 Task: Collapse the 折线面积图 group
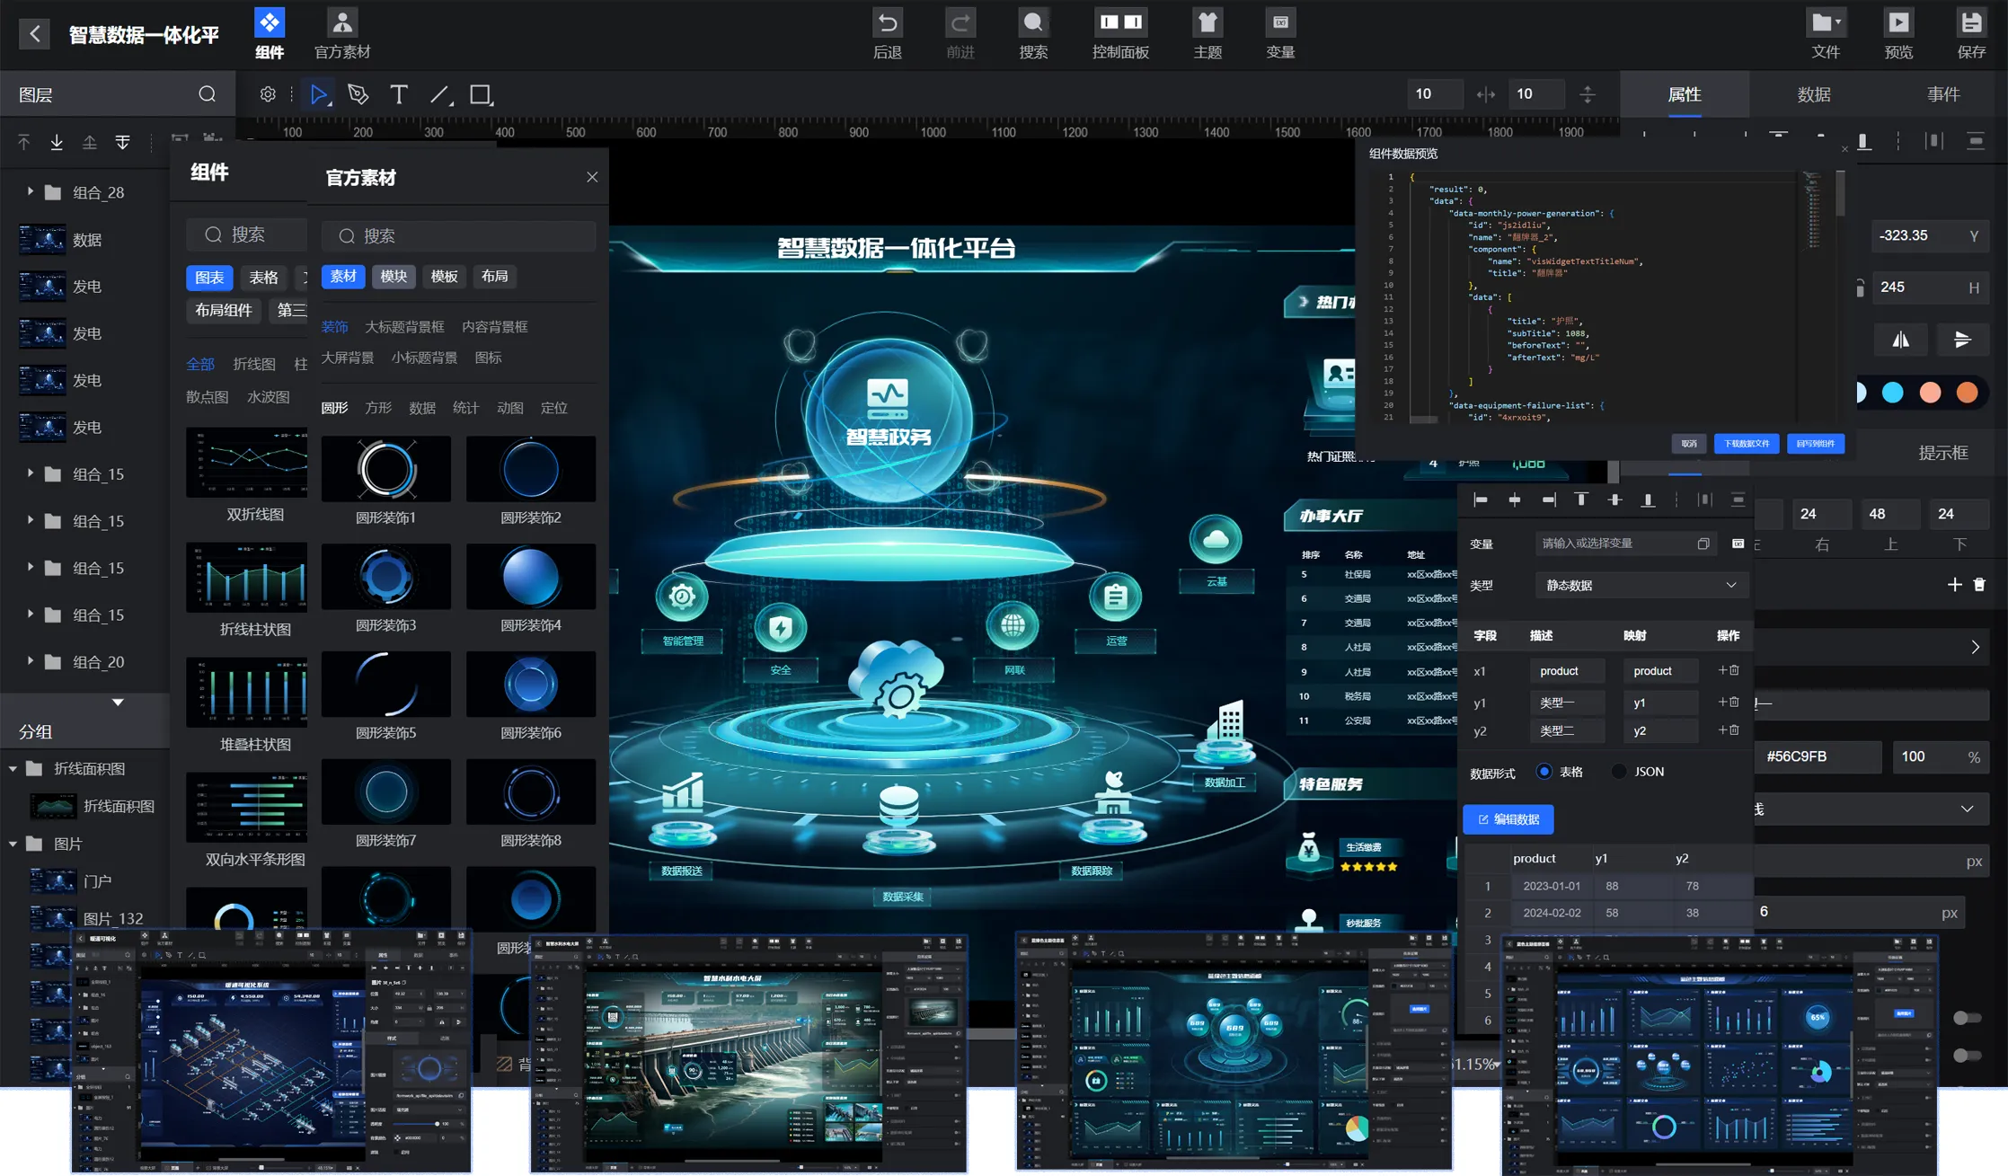tap(13, 768)
